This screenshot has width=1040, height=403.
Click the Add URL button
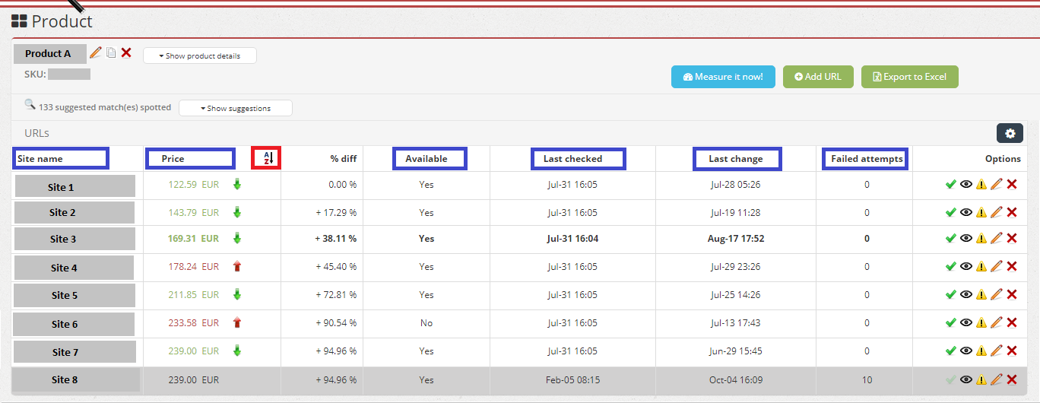tap(818, 77)
